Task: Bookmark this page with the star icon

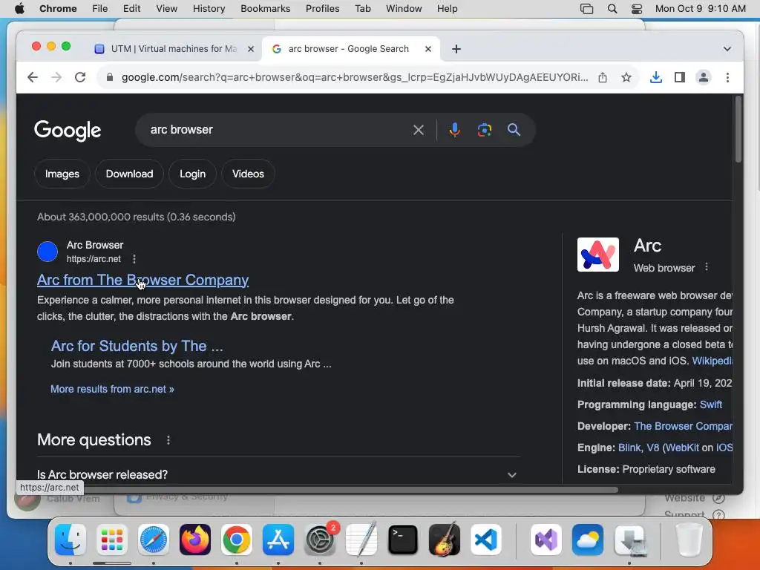Action: click(x=626, y=77)
